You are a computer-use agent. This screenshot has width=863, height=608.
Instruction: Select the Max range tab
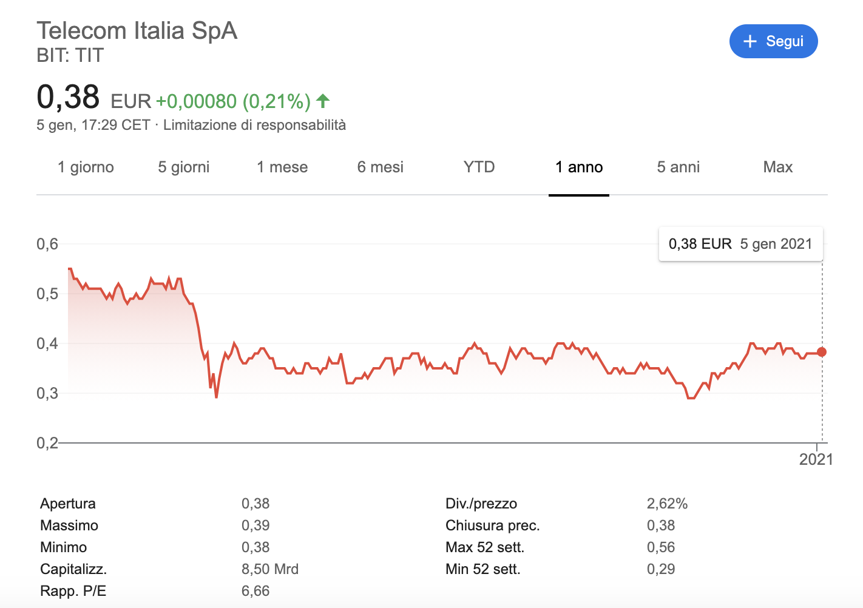(x=777, y=167)
